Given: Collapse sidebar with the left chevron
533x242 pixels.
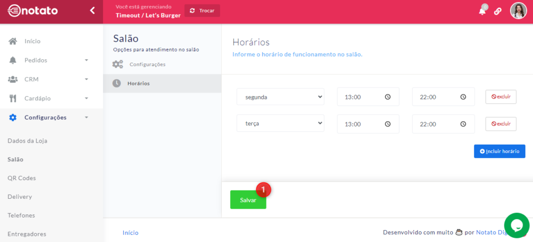Looking at the screenshot, I should [x=92, y=10].
